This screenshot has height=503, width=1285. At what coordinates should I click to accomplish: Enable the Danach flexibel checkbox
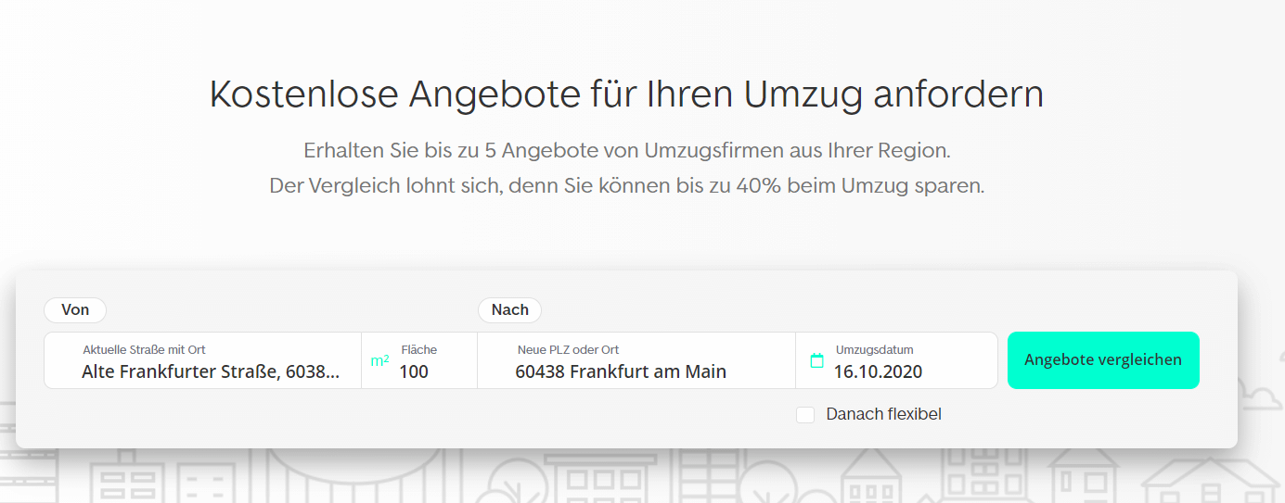pos(805,415)
